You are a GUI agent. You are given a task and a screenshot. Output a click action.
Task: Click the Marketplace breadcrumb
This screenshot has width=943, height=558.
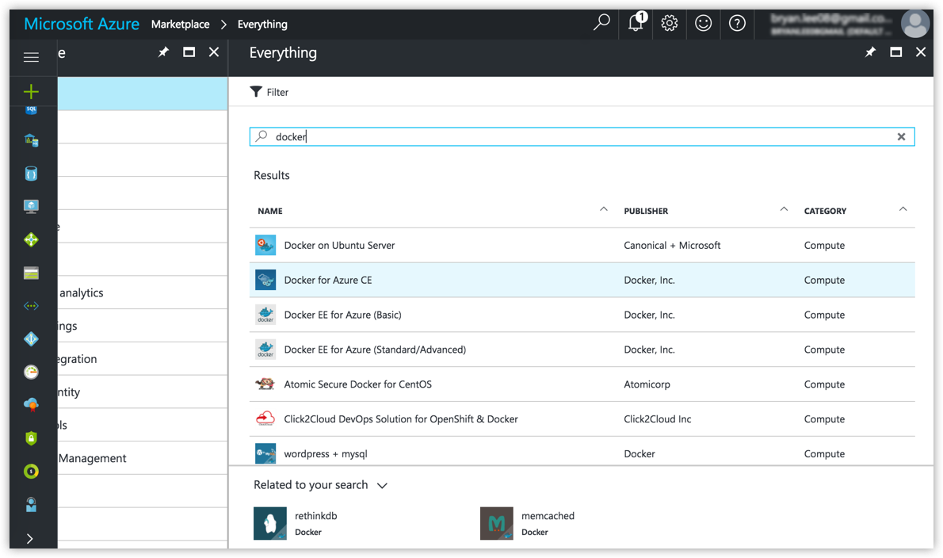(x=180, y=24)
